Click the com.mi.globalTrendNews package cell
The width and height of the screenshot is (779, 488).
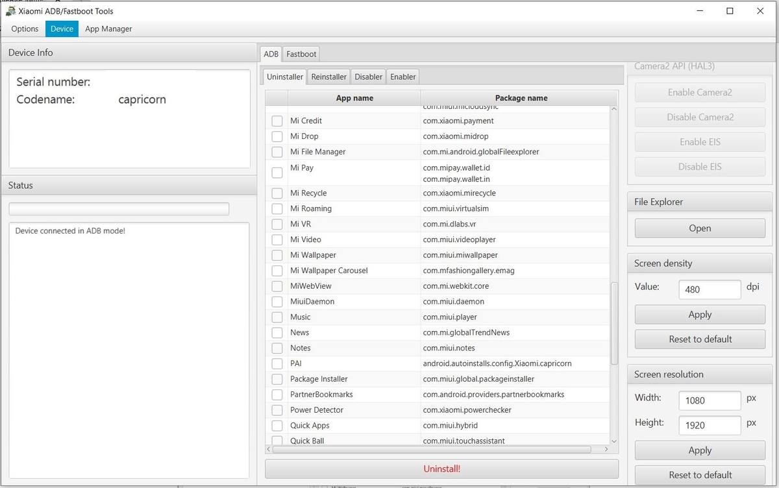click(516, 332)
